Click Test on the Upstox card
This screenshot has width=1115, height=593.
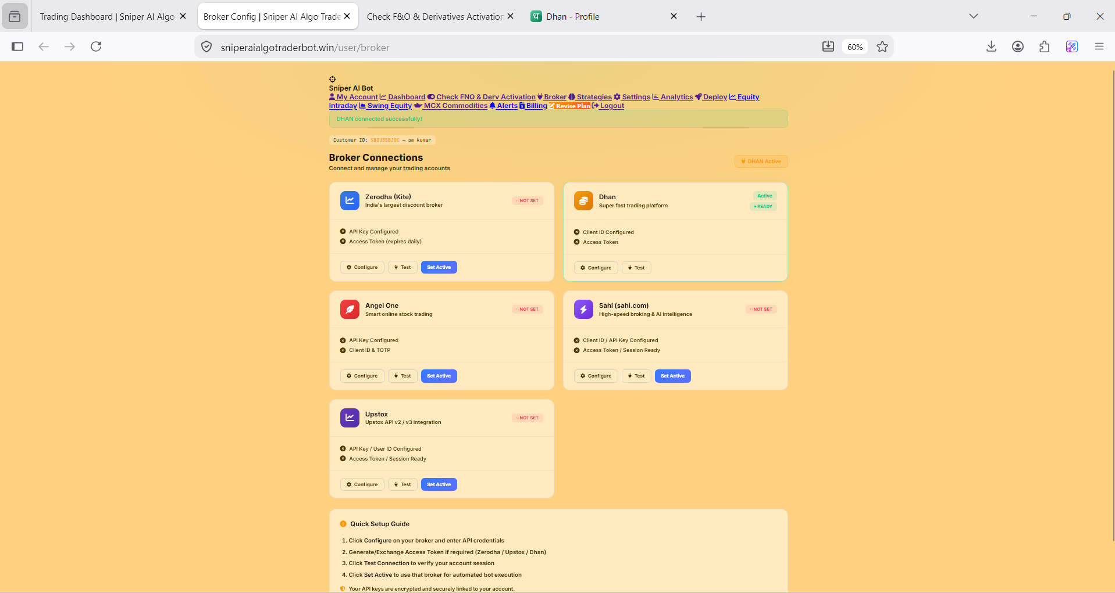click(402, 484)
